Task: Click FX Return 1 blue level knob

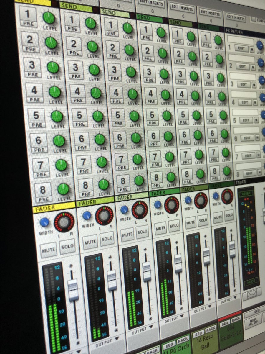Action: (x=260, y=45)
